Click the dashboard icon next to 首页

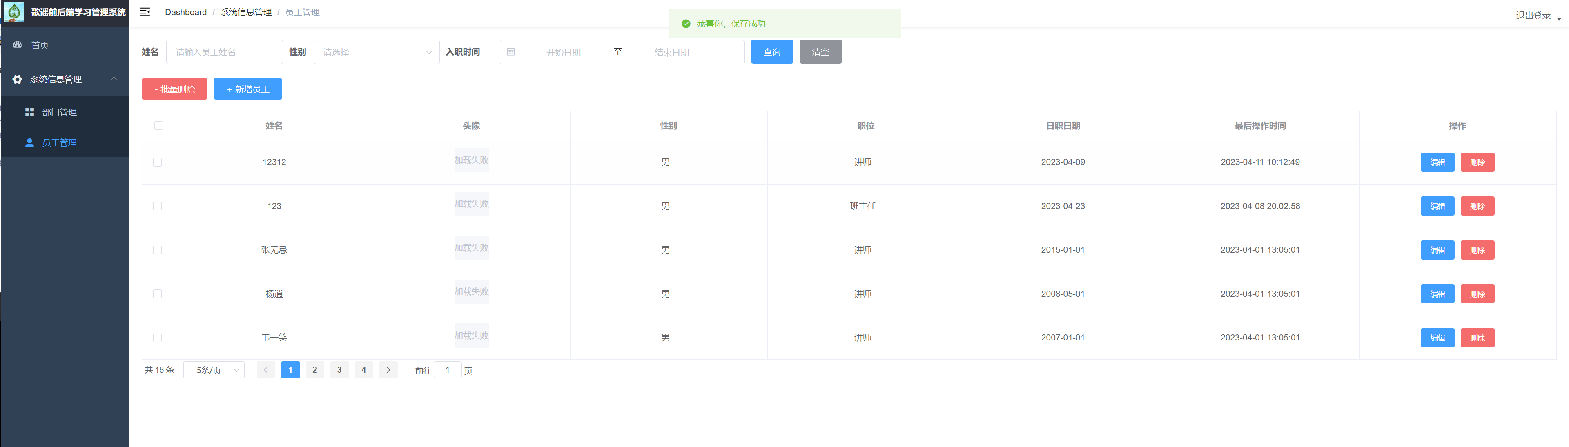(18, 45)
